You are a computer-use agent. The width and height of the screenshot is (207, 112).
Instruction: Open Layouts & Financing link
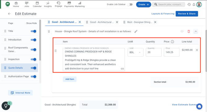coord(163,14)
